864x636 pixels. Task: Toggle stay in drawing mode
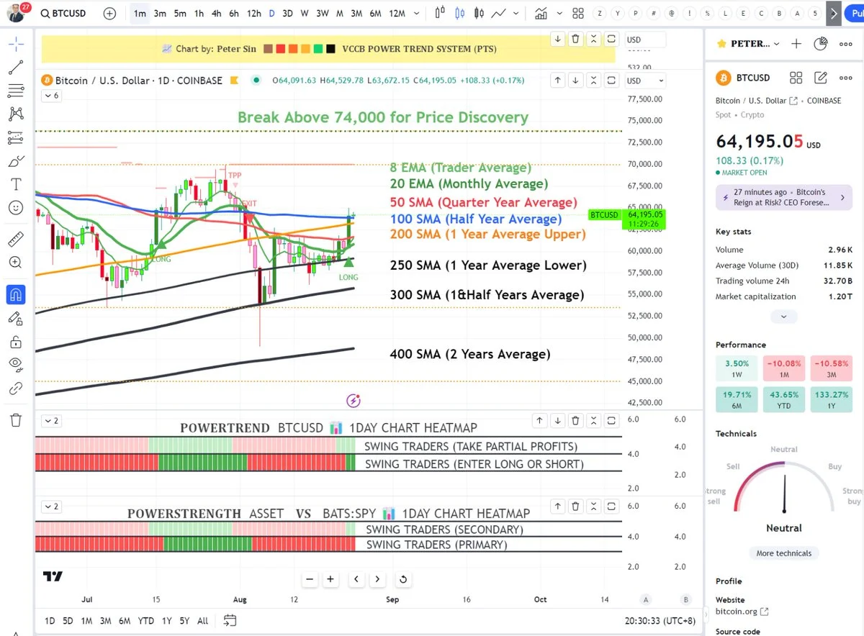click(x=16, y=318)
